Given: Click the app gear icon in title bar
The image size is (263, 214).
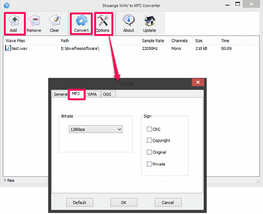Looking at the screenshot, I should tap(7, 5).
